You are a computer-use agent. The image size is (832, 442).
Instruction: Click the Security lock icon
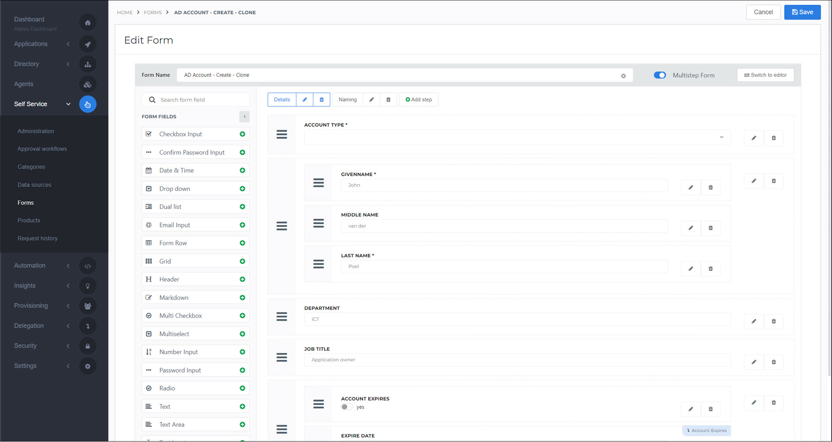88,346
